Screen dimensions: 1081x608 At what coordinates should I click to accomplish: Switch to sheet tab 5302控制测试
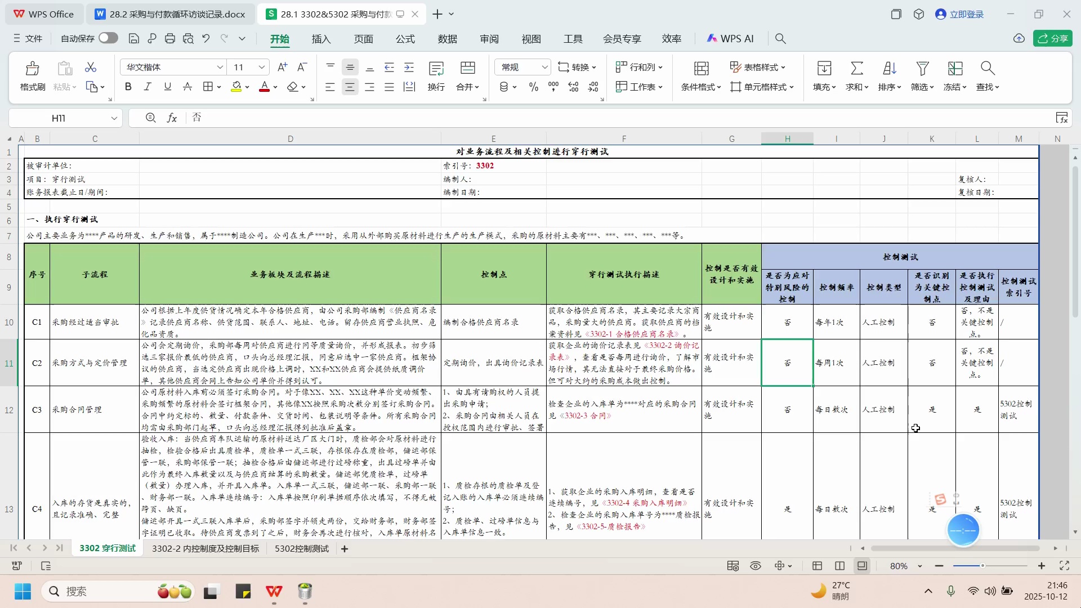(302, 548)
